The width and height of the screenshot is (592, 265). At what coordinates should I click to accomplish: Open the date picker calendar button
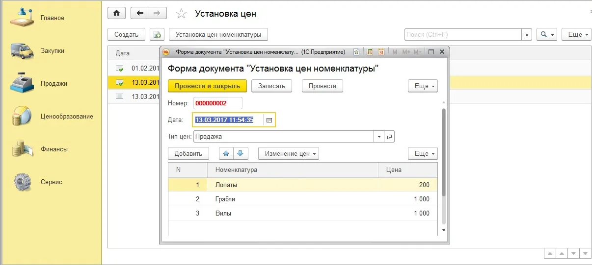point(269,120)
